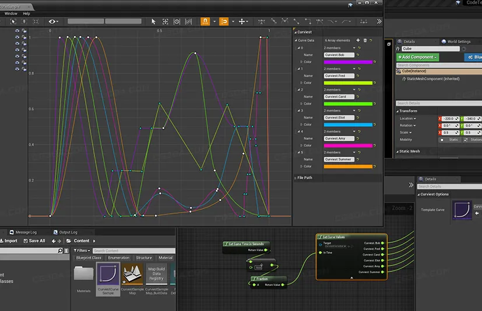Image resolution: width=482 pixels, height=311 pixels.
Task: Toggle the bottom lock icon in curve list
Action: pos(24,69)
